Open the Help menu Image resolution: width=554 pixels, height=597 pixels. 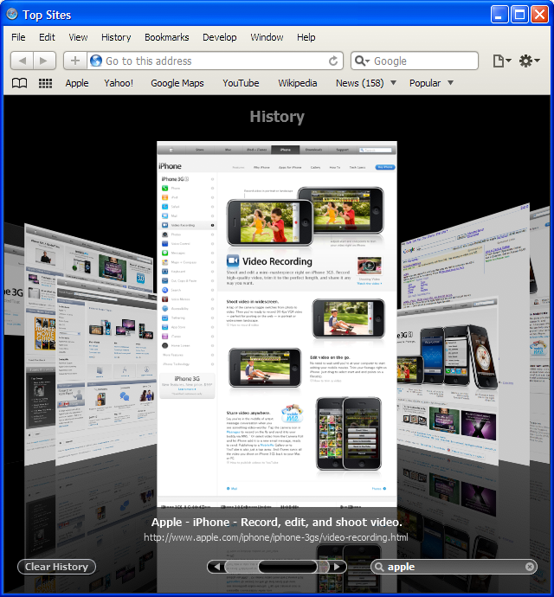tap(306, 37)
